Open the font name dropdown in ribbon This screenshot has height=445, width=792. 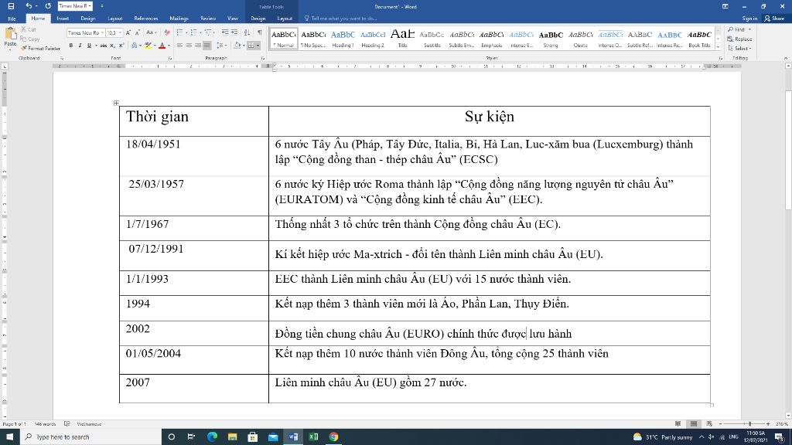102,32
